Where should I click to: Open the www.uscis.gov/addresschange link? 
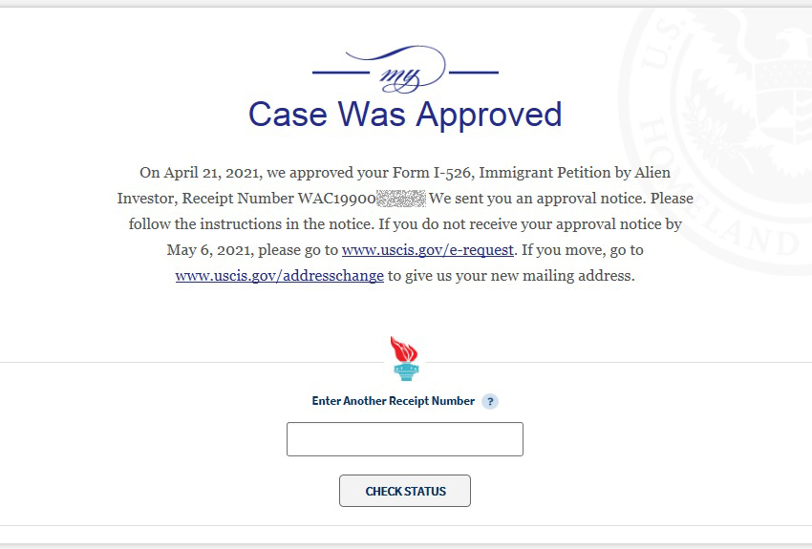(x=280, y=276)
